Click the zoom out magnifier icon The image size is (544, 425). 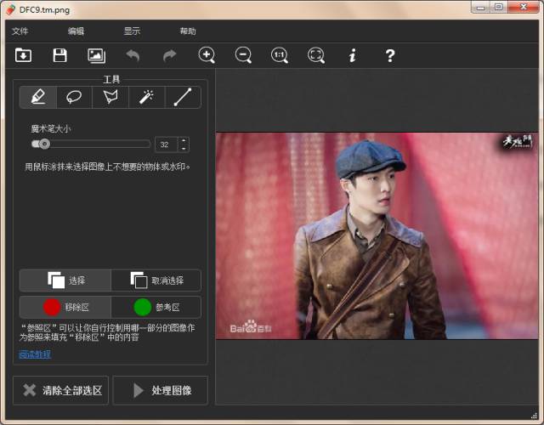[243, 55]
